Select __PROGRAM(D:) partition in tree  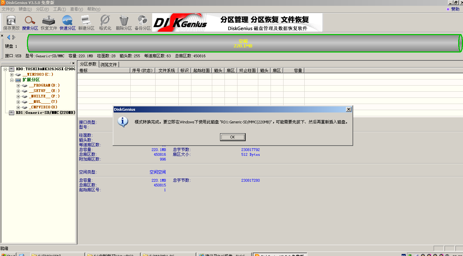tap(44, 85)
